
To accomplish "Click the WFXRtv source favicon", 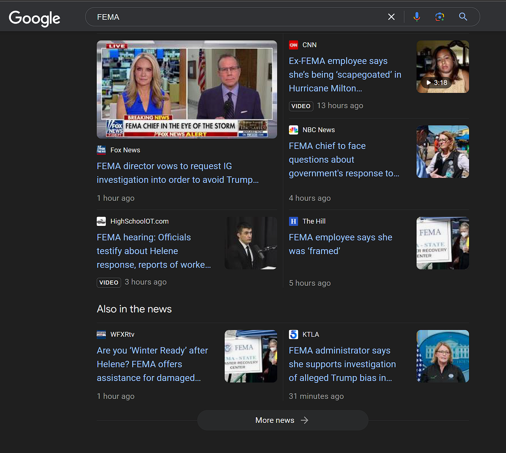I will point(101,335).
